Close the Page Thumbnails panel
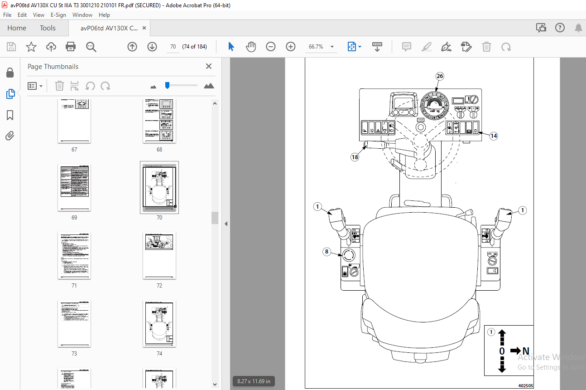This screenshot has width=586, height=390. pyautogui.click(x=209, y=66)
